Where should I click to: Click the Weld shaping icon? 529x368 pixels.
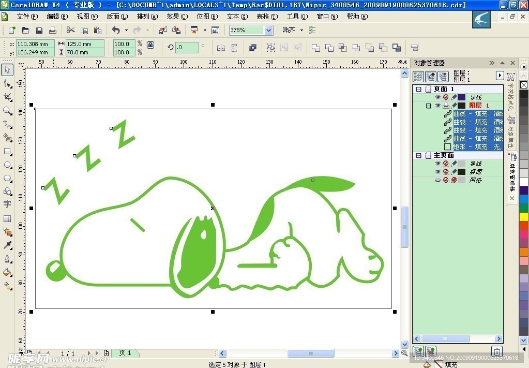click(x=316, y=48)
